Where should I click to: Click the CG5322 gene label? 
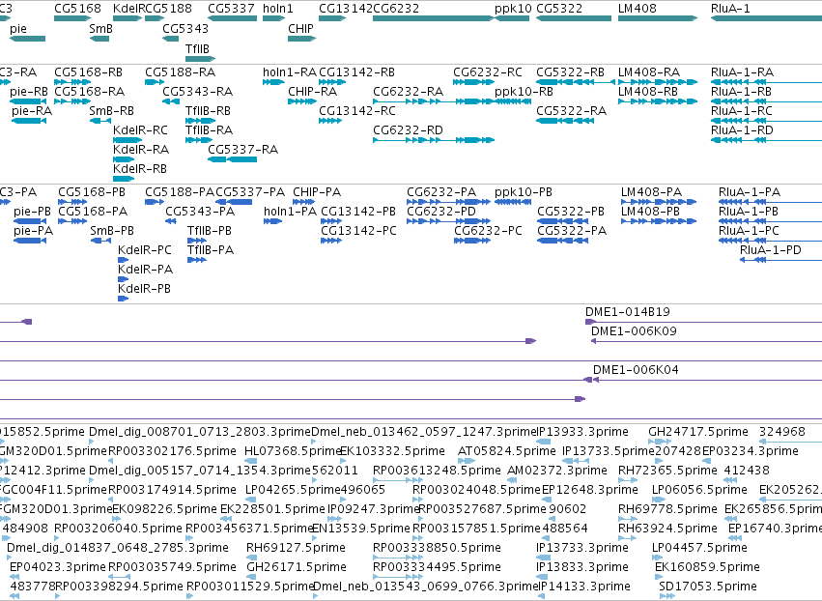coord(559,9)
